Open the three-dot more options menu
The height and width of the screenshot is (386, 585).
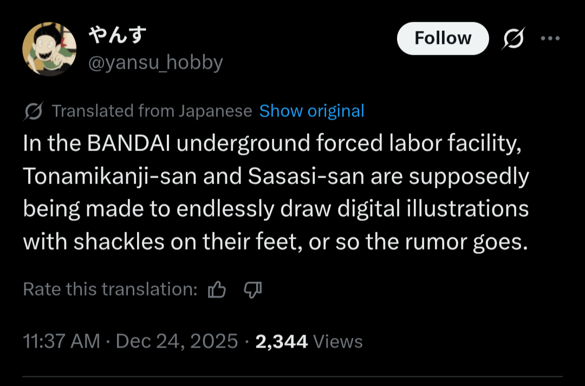[x=550, y=38]
